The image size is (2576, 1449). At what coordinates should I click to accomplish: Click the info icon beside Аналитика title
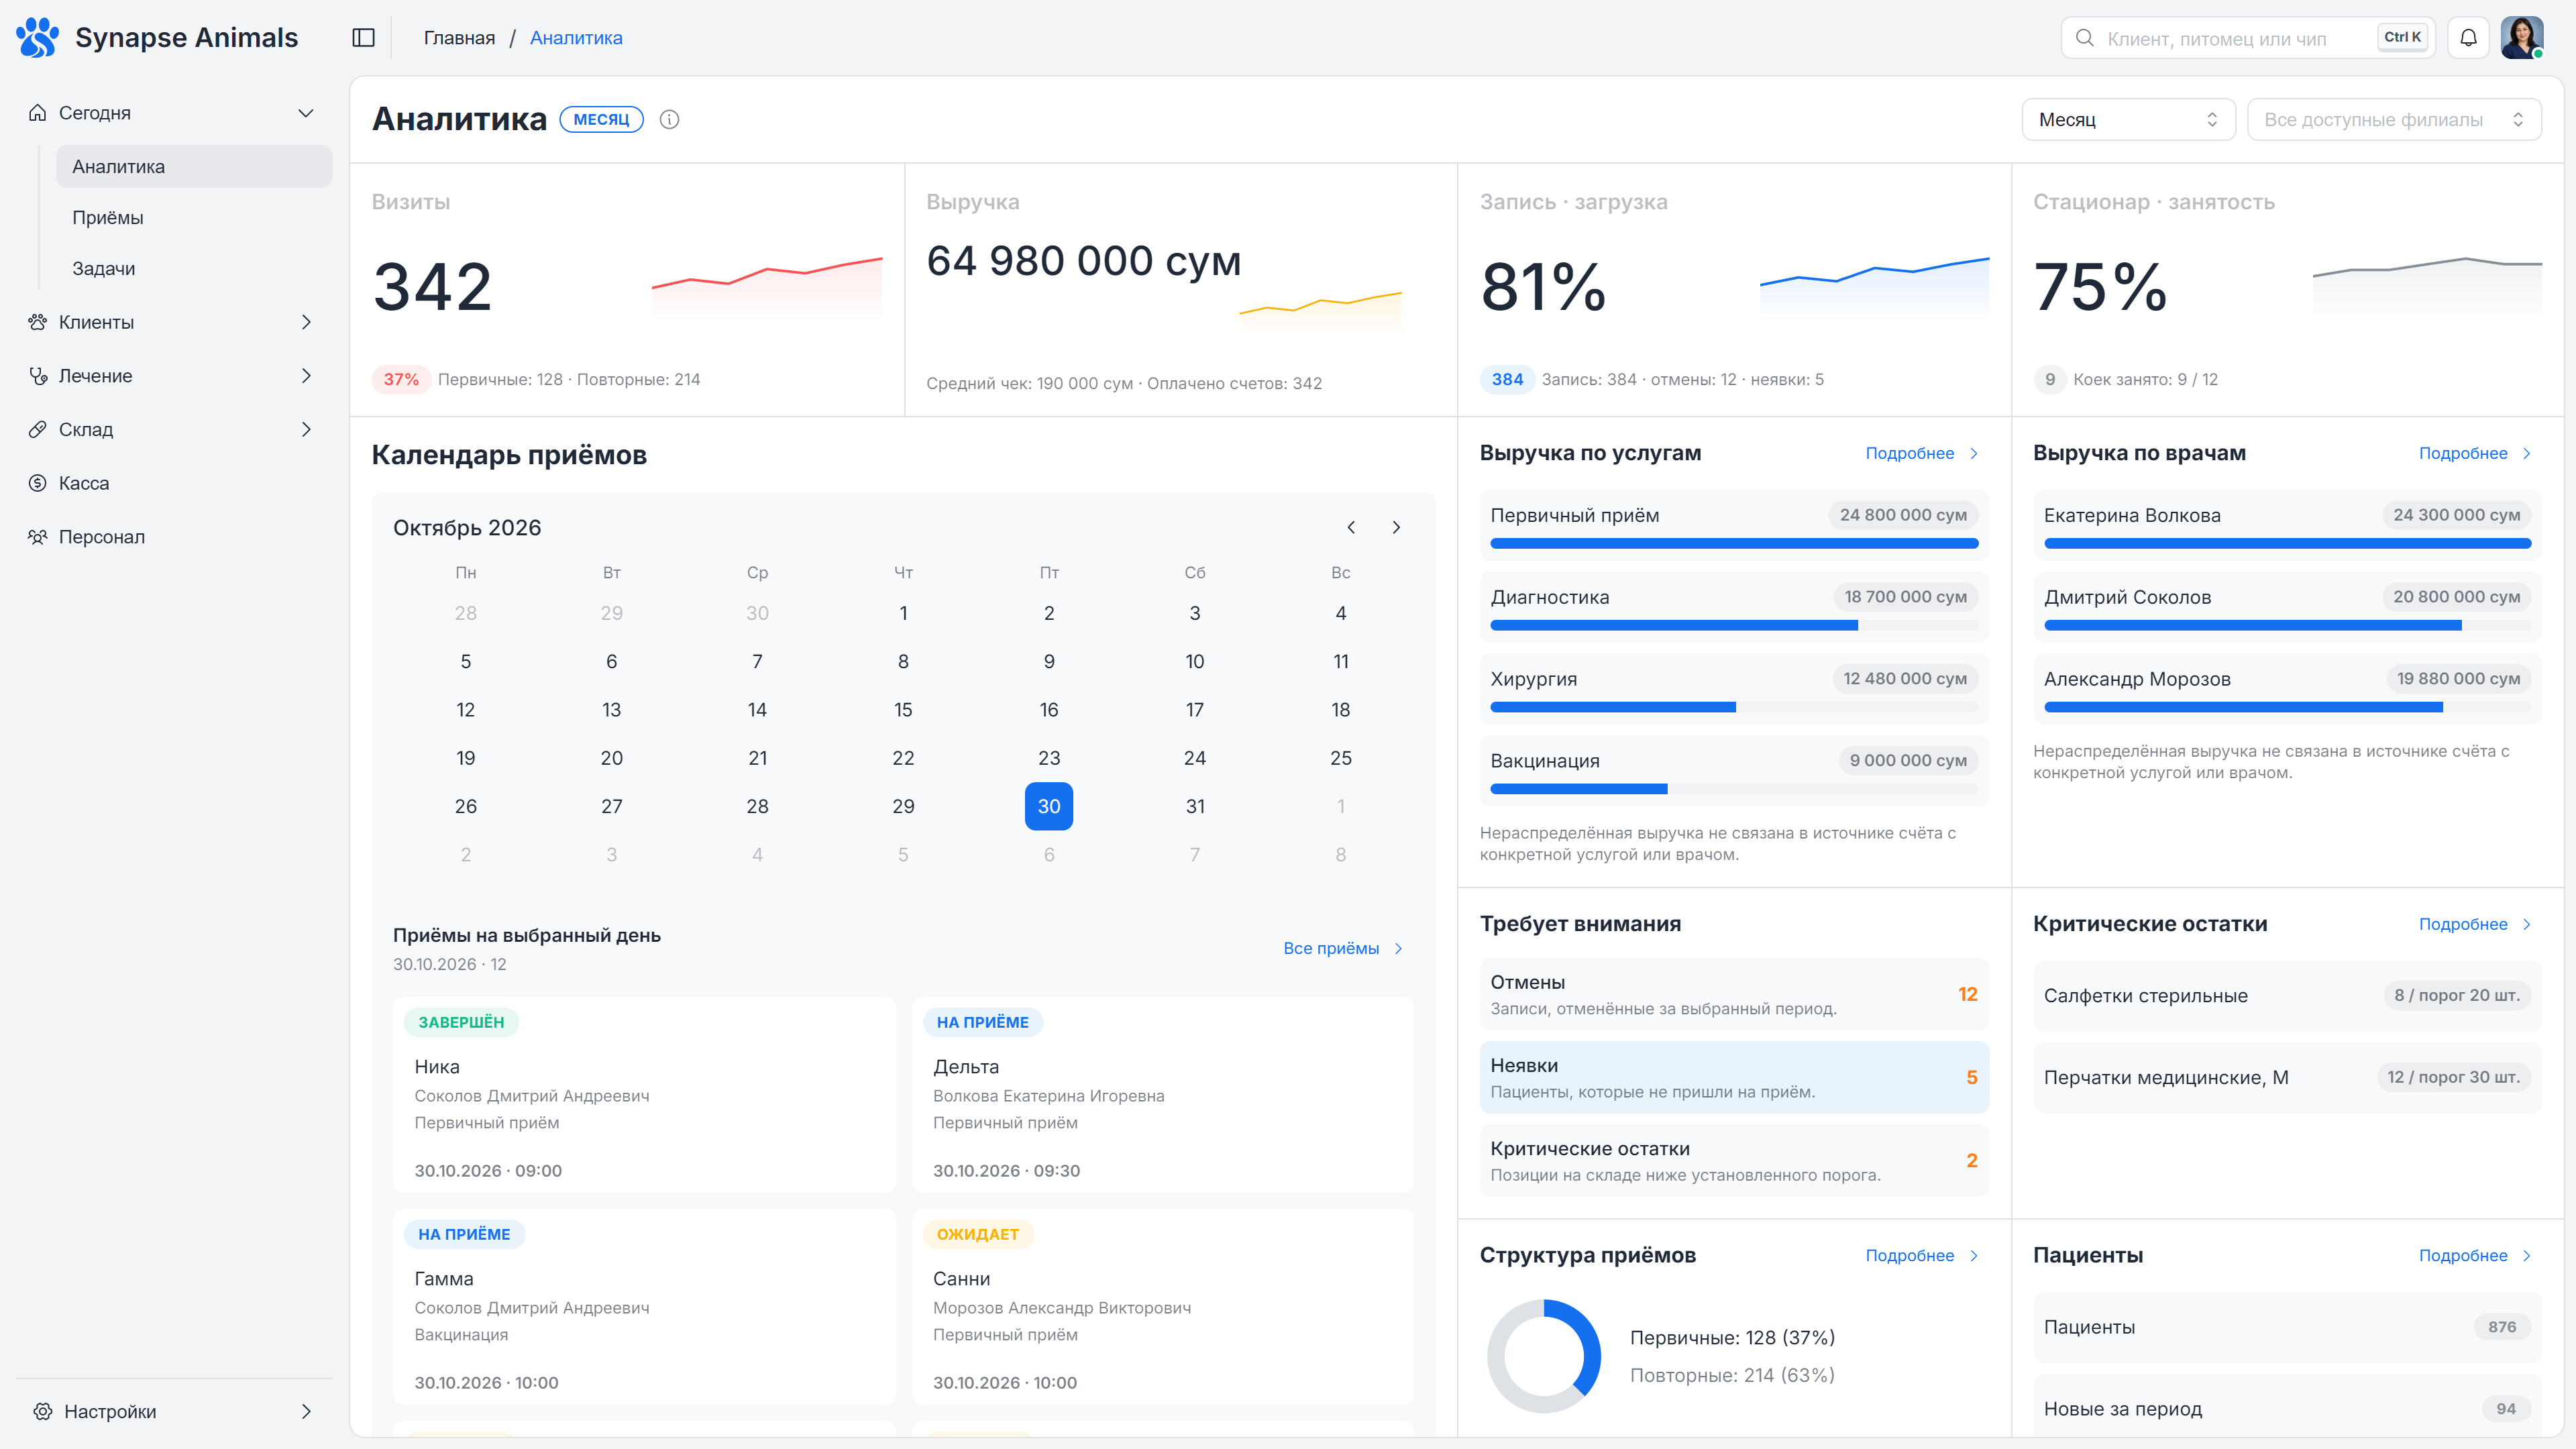670,120
